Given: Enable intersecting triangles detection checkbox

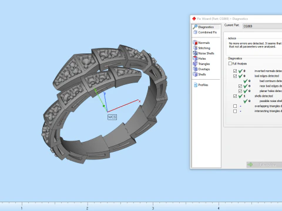Looking at the screenshot, I should [235, 111].
